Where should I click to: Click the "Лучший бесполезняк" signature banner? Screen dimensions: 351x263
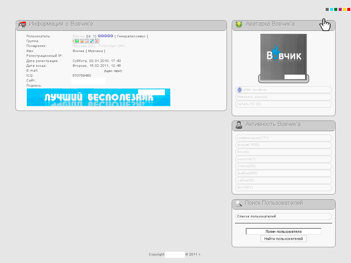click(x=98, y=97)
